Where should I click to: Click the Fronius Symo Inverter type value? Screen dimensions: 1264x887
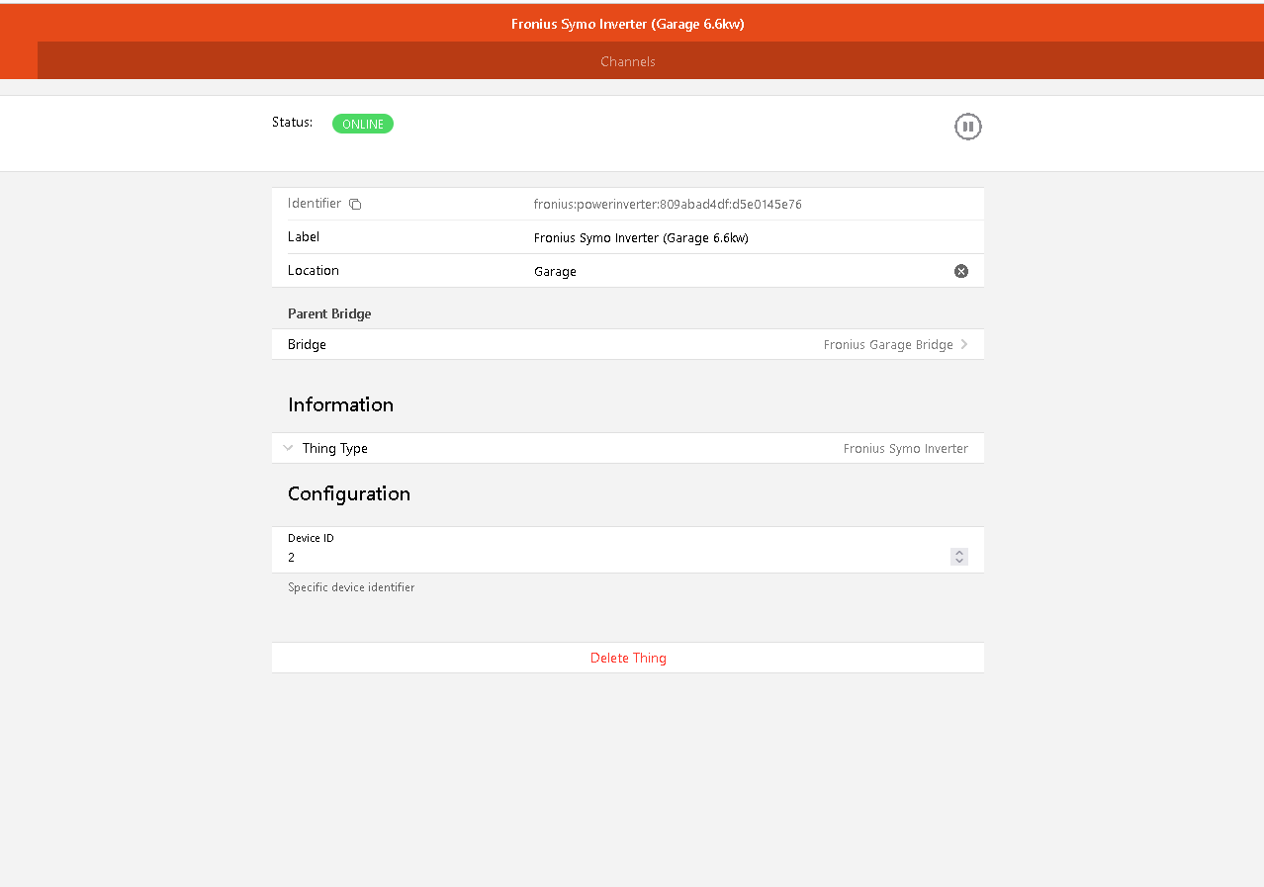click(906, 448)
